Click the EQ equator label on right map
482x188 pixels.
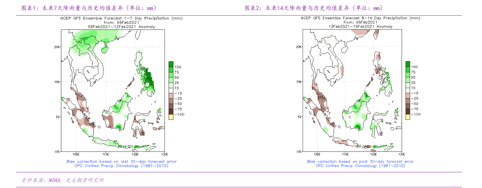pos(299,117)
